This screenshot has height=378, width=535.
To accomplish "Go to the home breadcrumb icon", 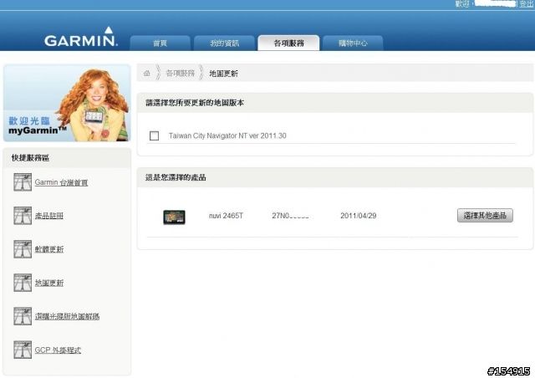I will [147, 73].
